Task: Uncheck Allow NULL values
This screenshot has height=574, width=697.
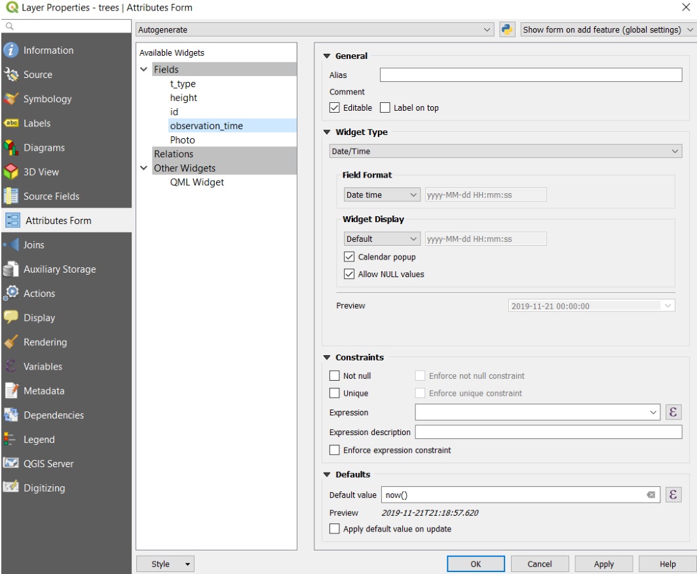Action: pyautogui.click(x=349, y=275)
